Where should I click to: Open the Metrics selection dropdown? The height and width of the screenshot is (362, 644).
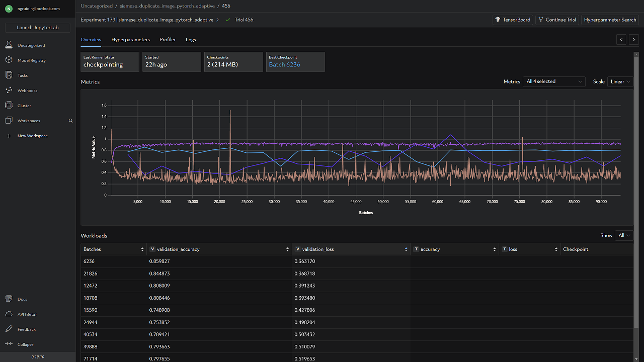tap(554, 81)
